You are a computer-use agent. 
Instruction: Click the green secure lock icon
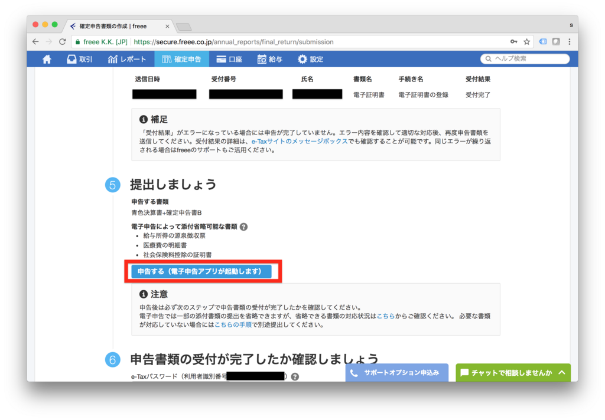[77, 42]
